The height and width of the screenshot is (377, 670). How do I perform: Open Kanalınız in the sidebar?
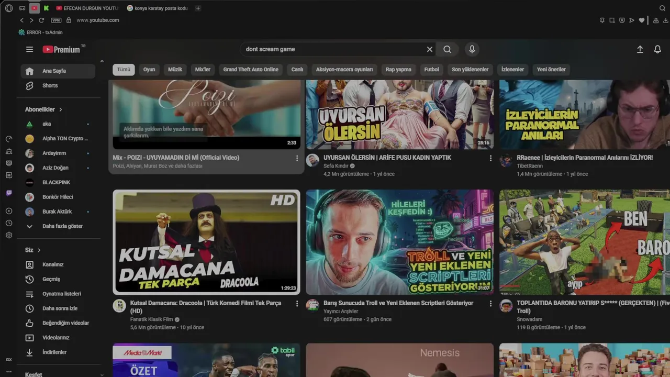58,264
